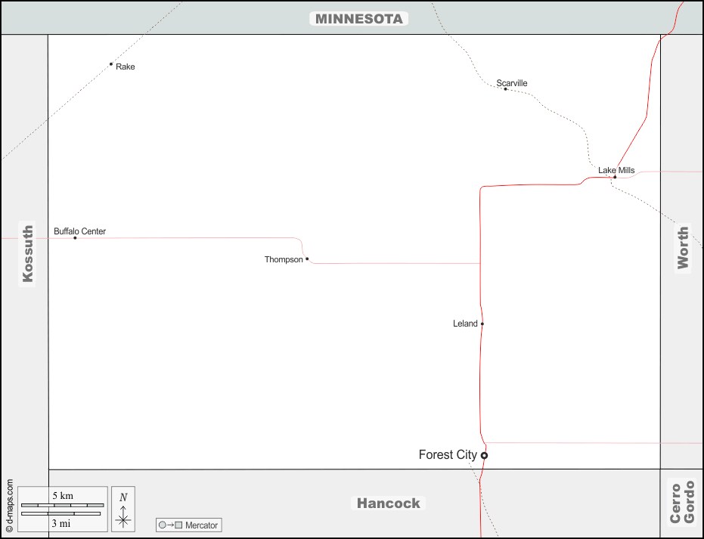Click the Forest City text label
Viewport: 704px width, 539px height.
coord(448,455)
